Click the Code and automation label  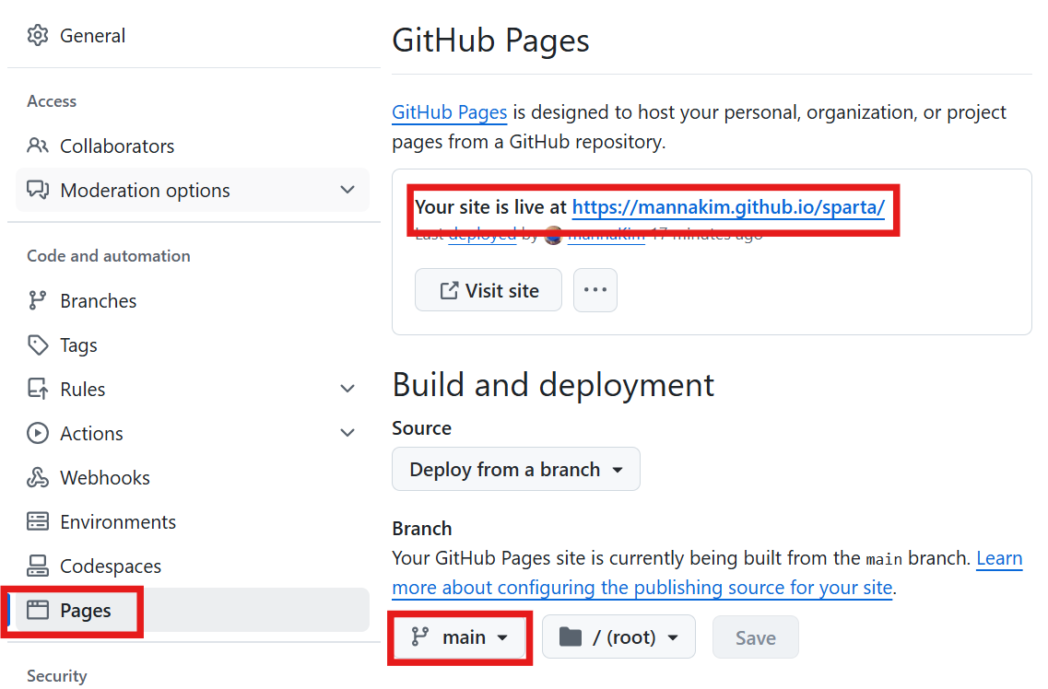coord(108,256)
